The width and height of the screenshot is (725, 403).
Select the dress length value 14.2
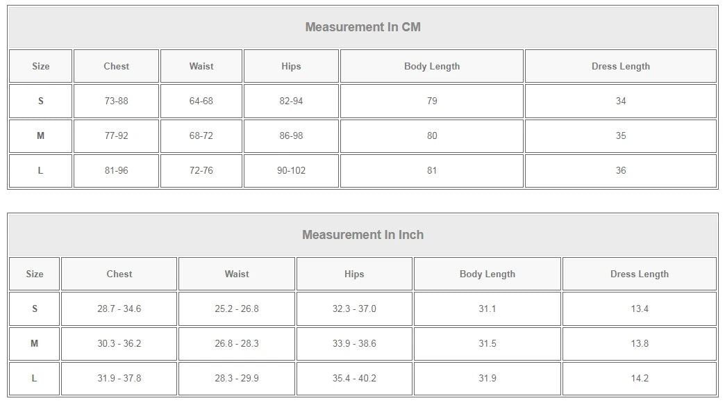639,378
